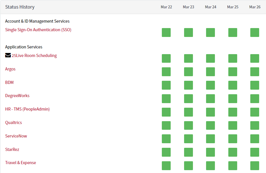Click StarRez status square for Mar 25

click(233, 152)
